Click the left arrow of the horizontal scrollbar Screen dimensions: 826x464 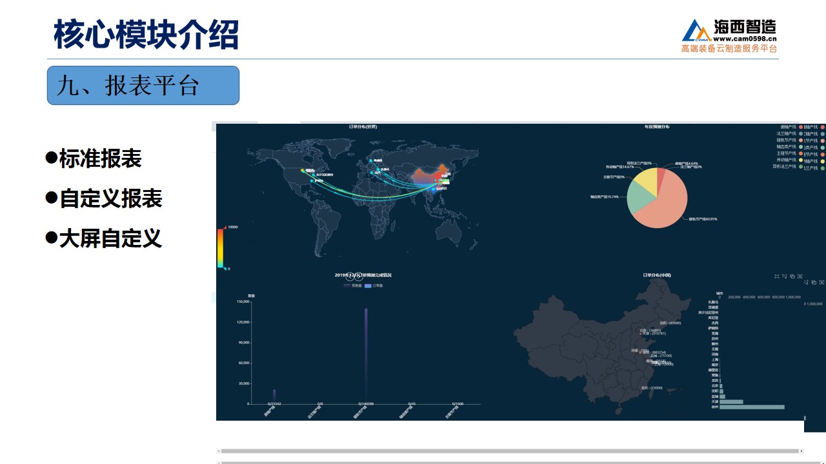[x=219, y=451]
